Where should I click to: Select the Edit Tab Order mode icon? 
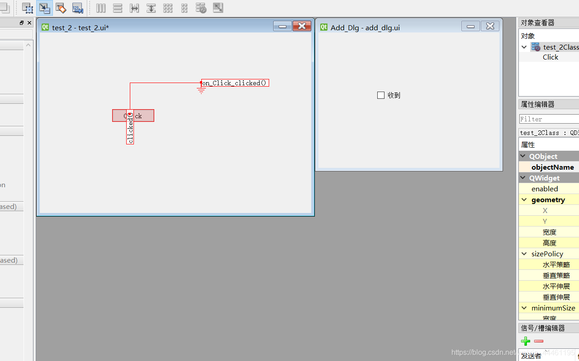78,8
